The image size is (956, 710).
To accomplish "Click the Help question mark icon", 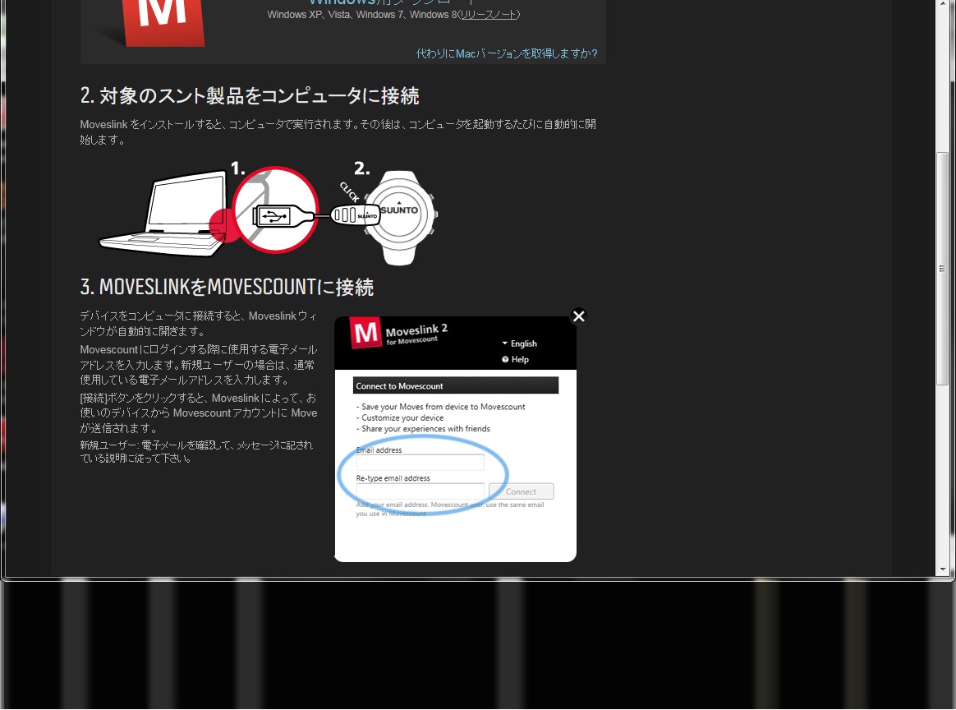I will click(x=505, y=359).
